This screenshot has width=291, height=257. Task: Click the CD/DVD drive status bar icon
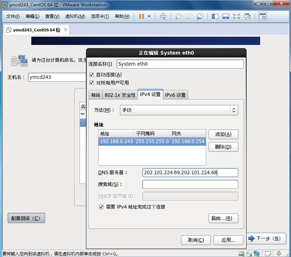pyautogui.click(x=249, y=253)
